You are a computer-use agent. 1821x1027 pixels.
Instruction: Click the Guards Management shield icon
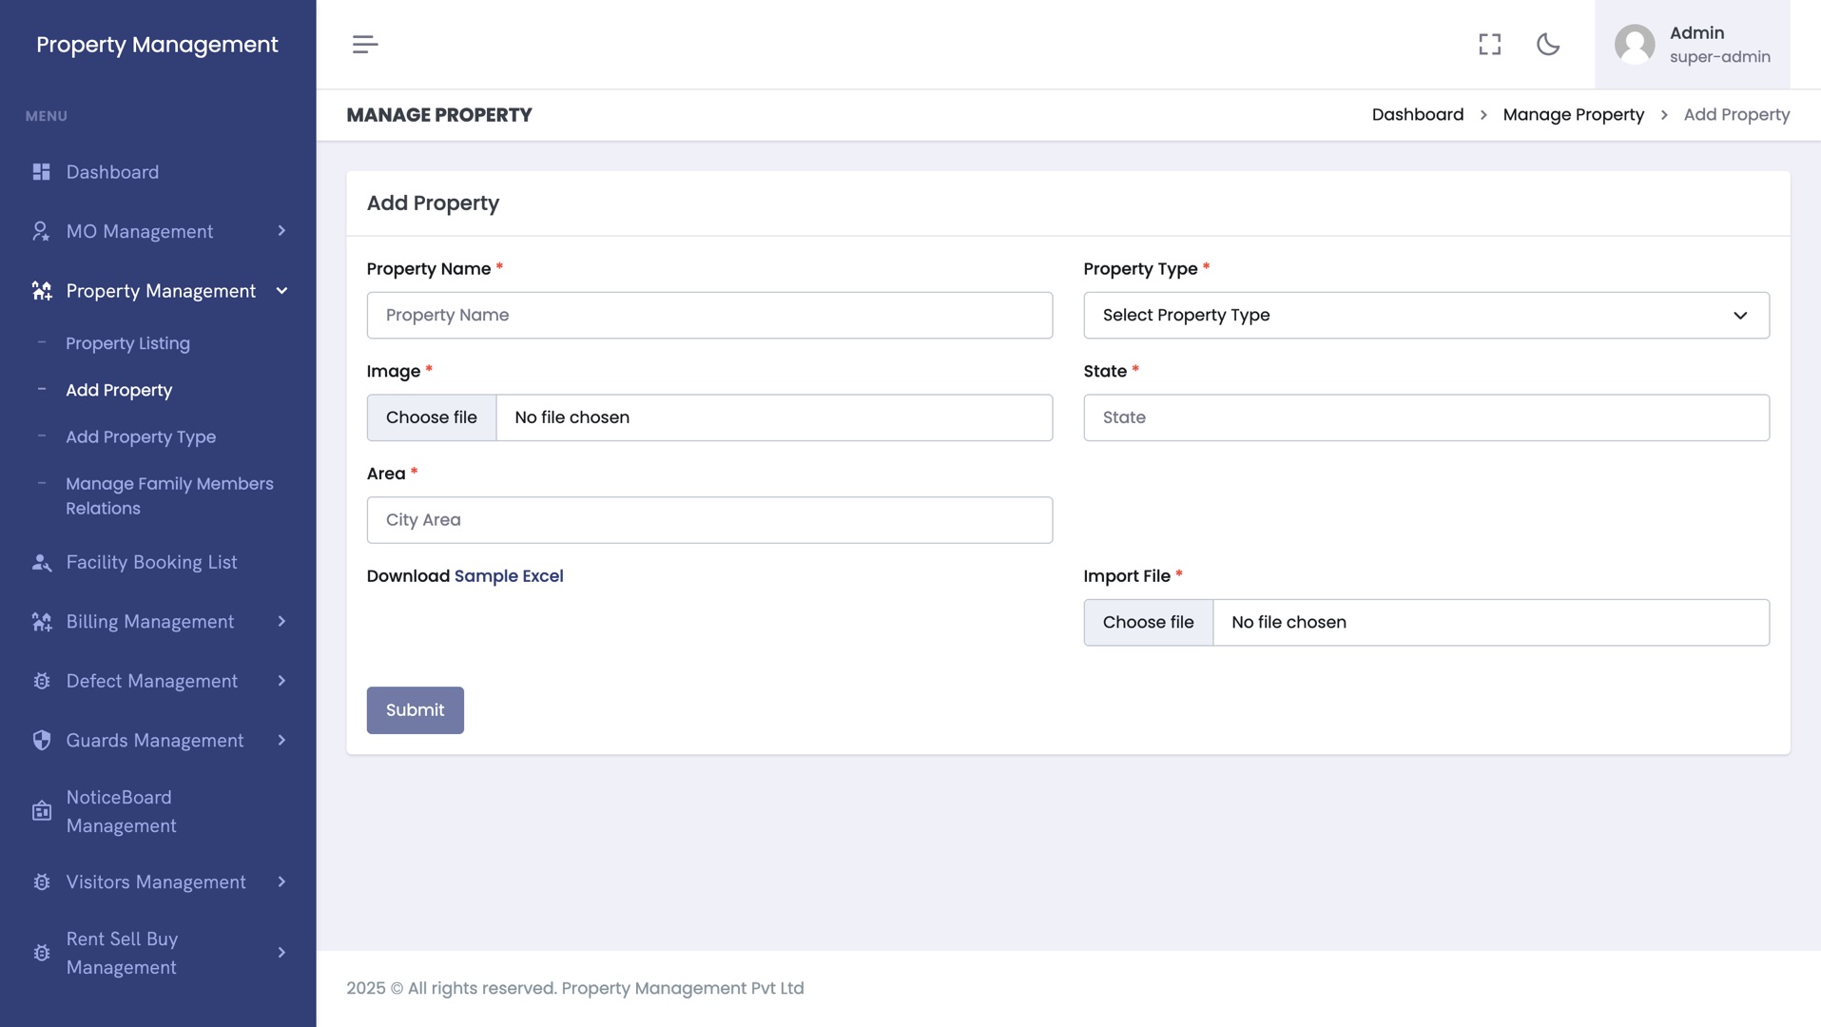pos(41,741)
